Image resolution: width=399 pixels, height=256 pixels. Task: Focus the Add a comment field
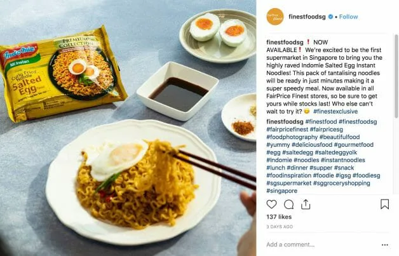[323, 245]
